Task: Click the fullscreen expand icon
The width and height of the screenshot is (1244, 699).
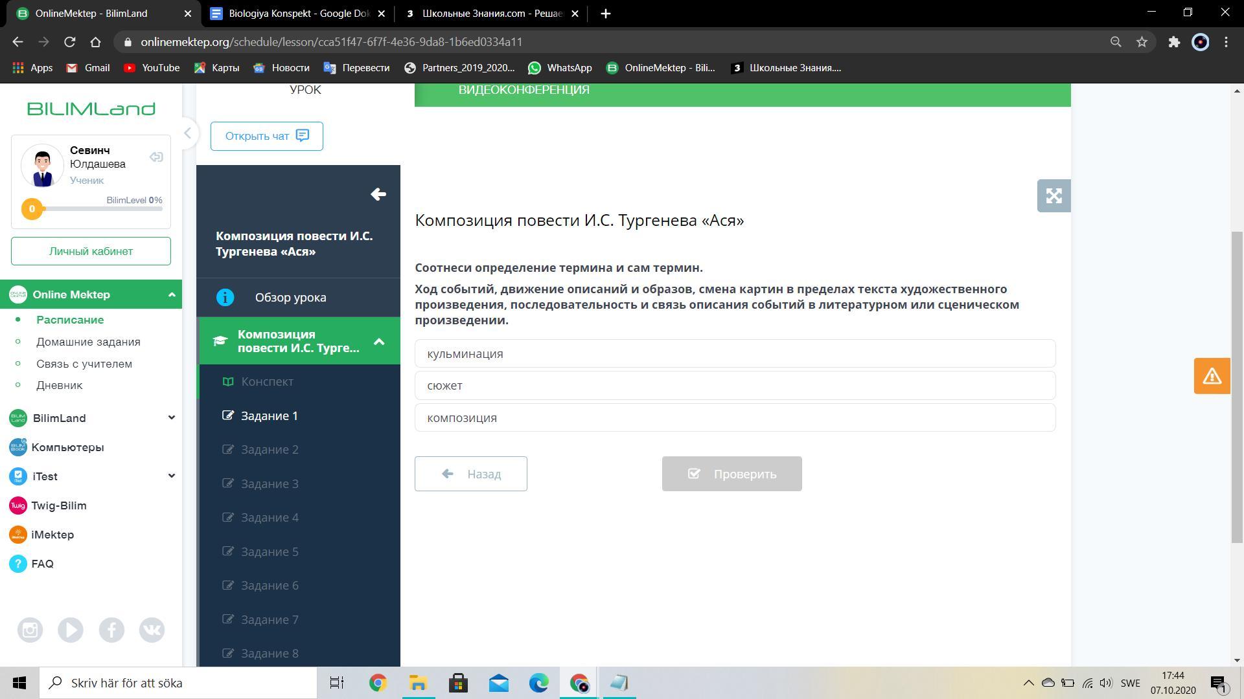Action: click(x=1054, y=195)
